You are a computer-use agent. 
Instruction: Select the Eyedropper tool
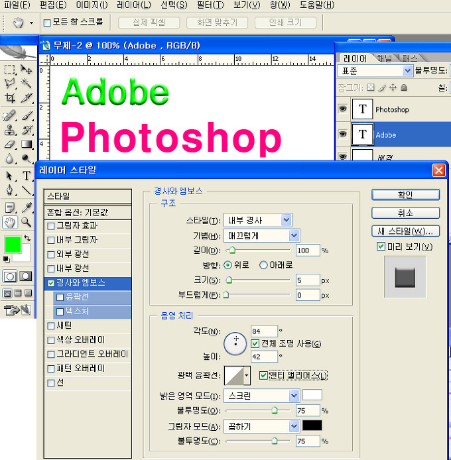[x=27, y=207]
